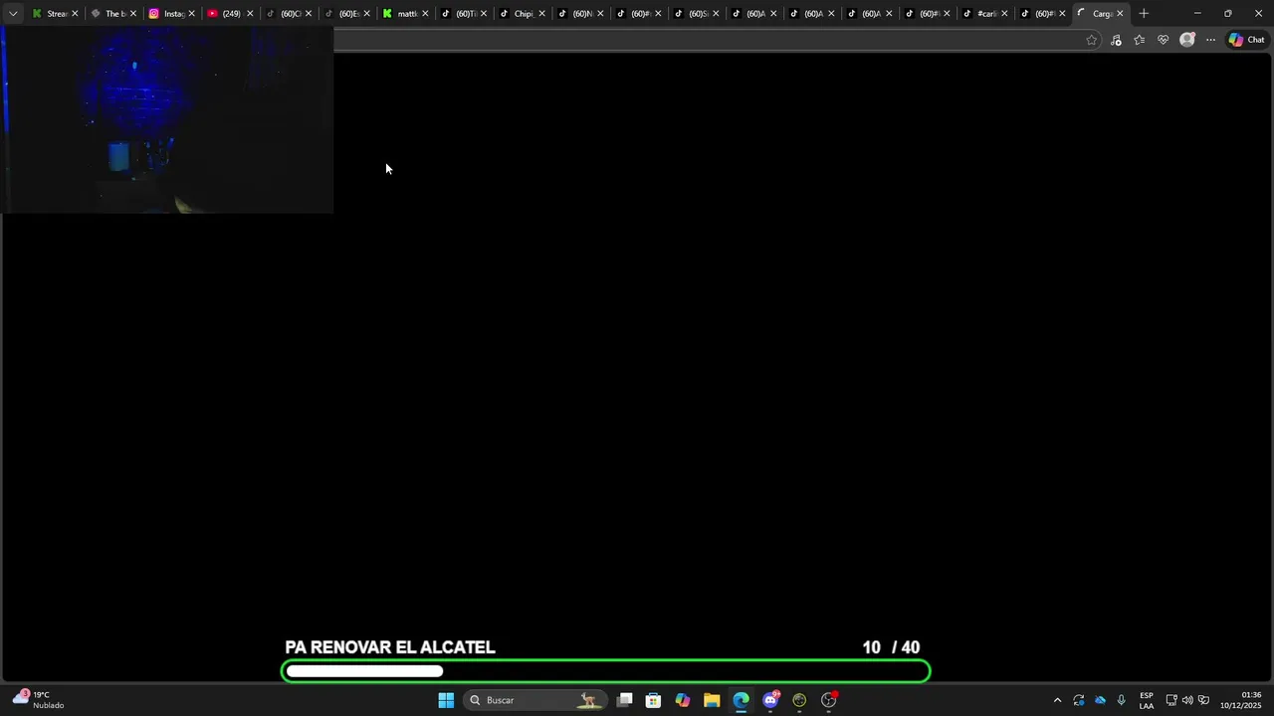Image resolution: width=1274 pixels, height=716 pixels.
Task: Open the media control music note icon
Action: [x=1116, y=40]
